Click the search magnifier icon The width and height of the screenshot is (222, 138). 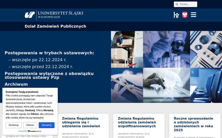(x=177, y=4)
